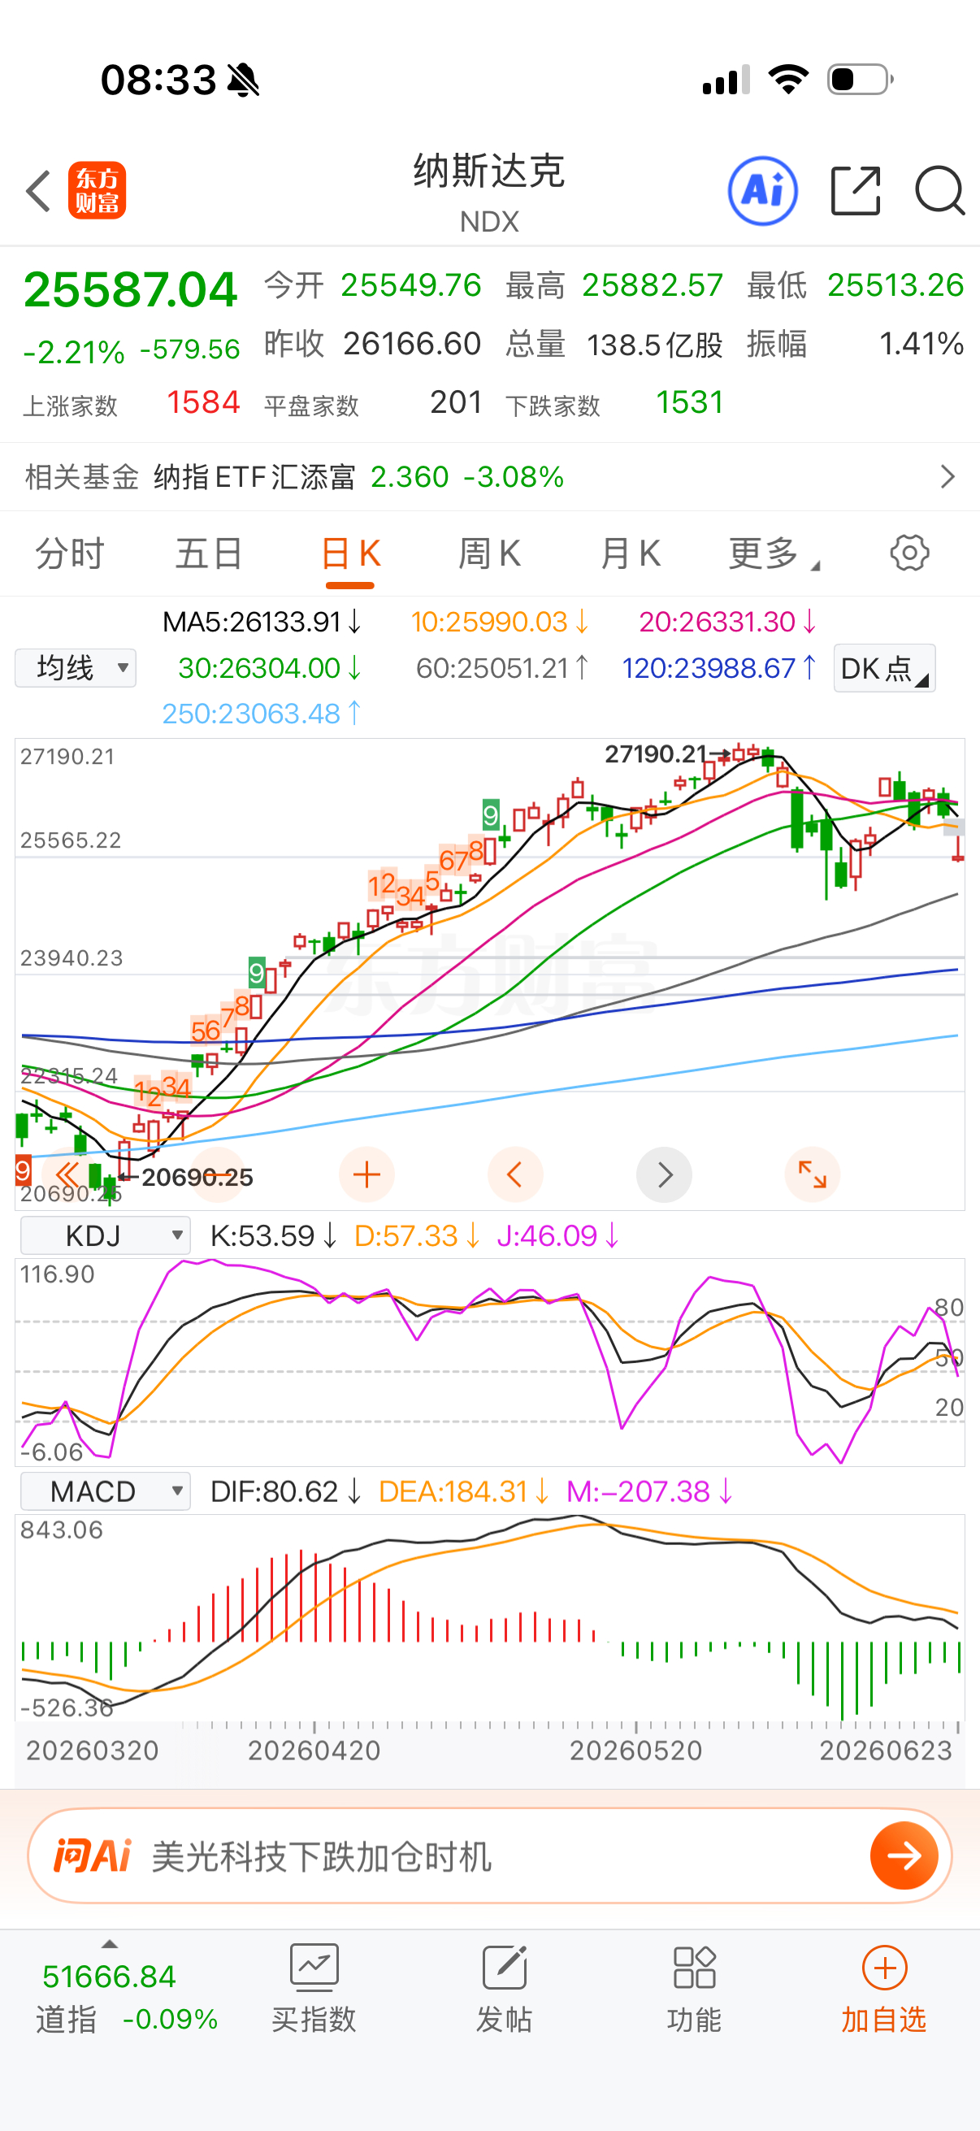Tap the 最高 25882.57 value
The width and height of the screenshot is (980, 2131).
pyautogui.click(x=614, y=285)
